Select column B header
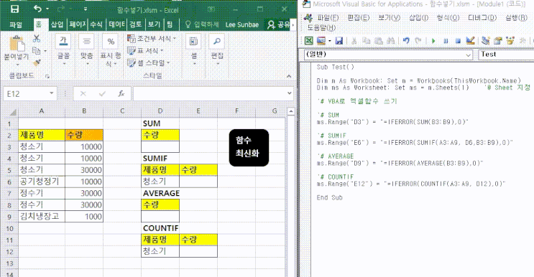The image size is (534, 277). coord(84,111)
